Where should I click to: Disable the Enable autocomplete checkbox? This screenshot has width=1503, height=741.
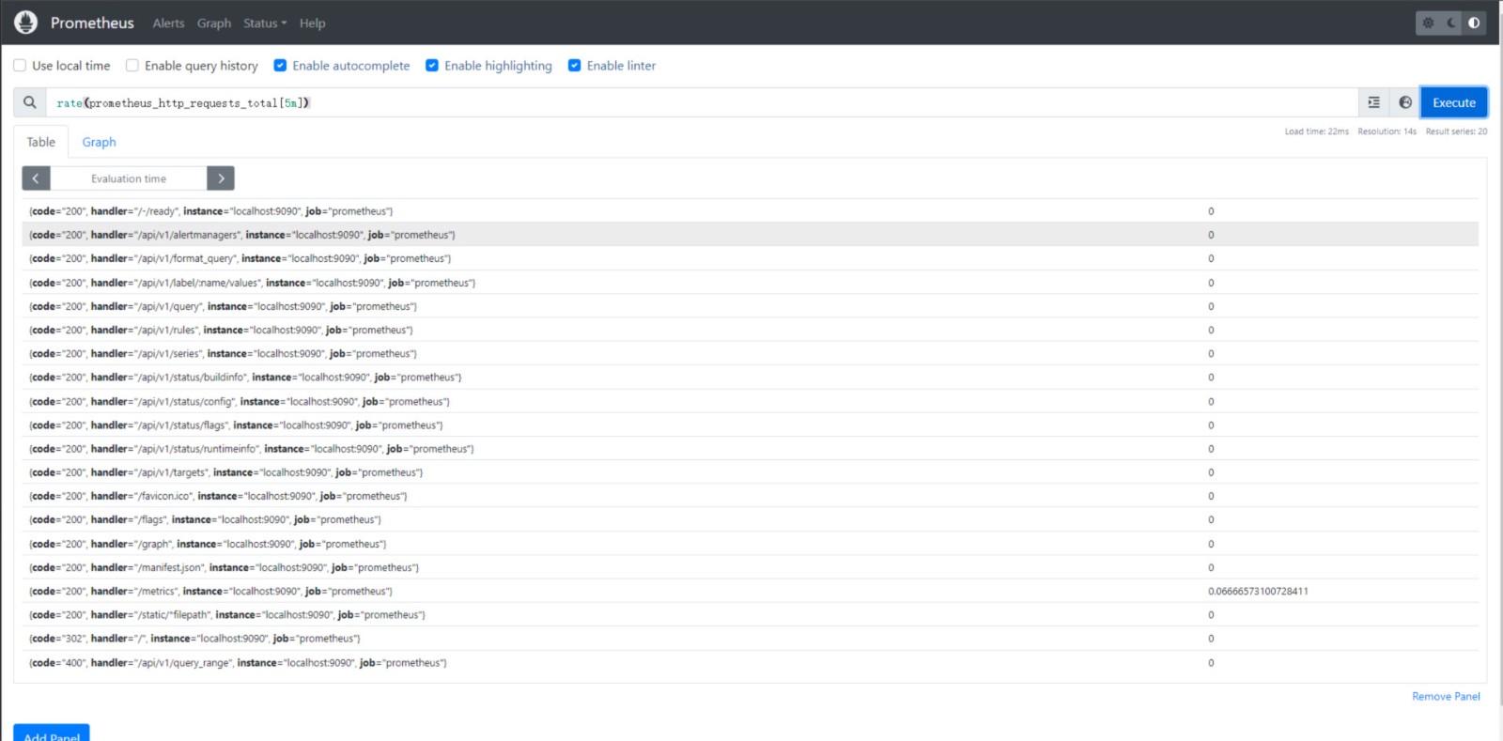[280, 66]
